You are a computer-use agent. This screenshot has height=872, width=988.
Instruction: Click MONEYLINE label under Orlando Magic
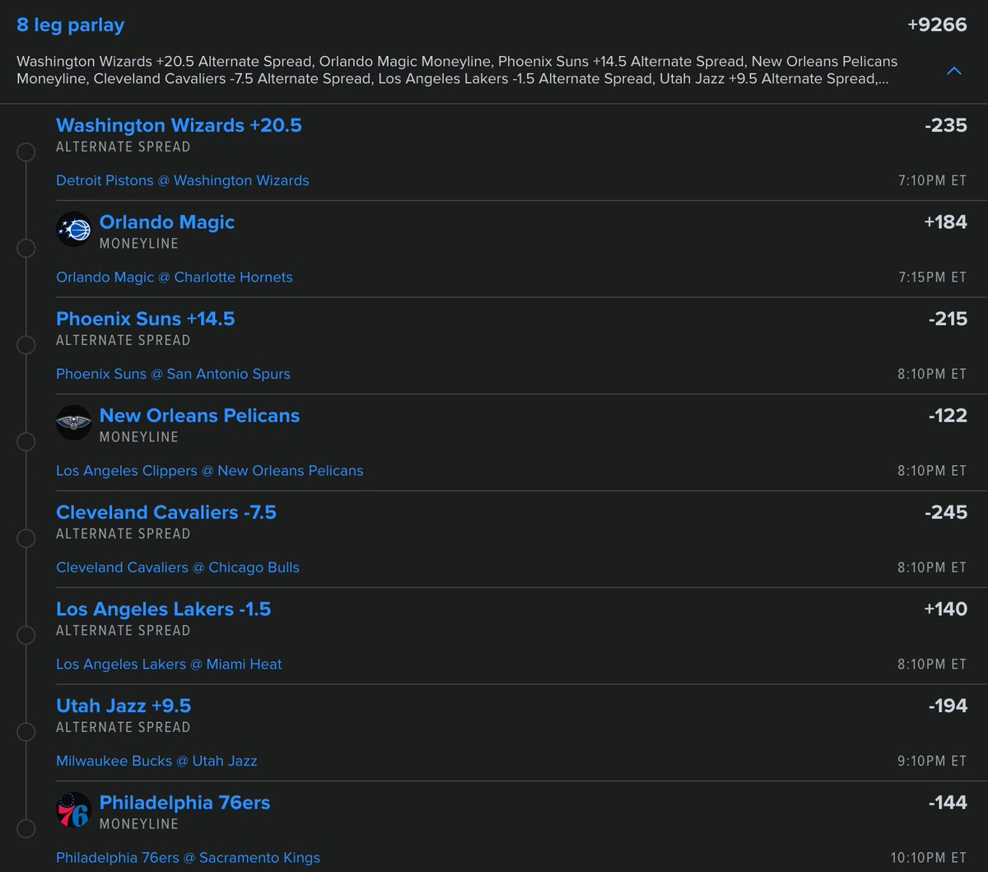click(139, 244)
